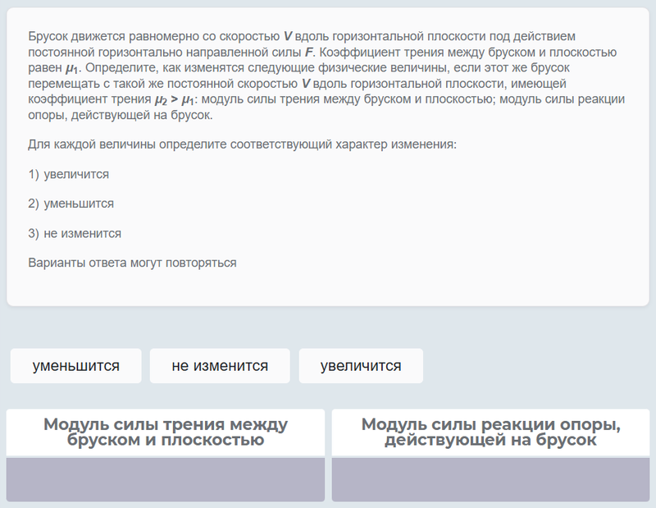This screenshot has width=656, height=508.
Task: Click the 'Модуль силы реакции опоры' column header
Action: click(490, 432)
